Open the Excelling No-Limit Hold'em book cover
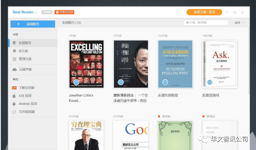 coord(87,64)
